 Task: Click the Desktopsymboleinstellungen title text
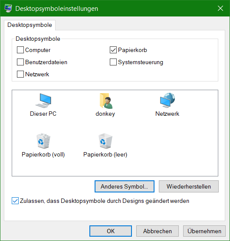pyautogui.click(x=57, y=9)
